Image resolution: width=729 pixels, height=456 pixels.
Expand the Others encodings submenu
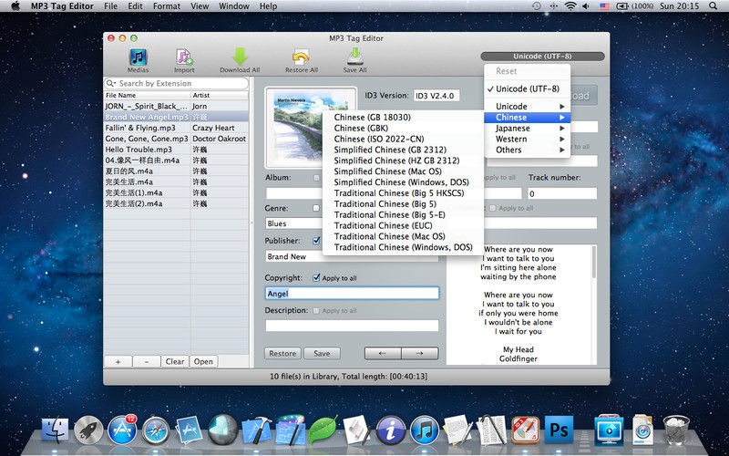pos(528,150)
